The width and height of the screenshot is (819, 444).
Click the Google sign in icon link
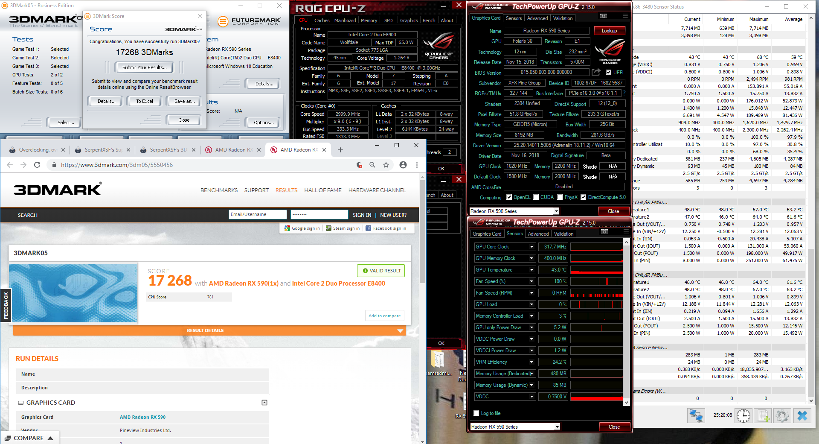302,228
